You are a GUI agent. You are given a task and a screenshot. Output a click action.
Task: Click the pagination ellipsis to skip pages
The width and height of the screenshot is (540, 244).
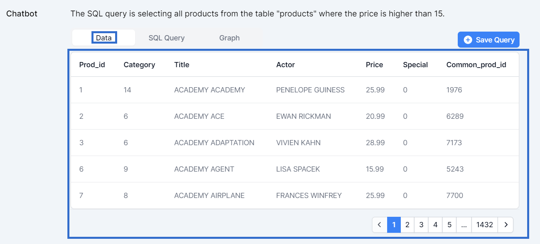pyautogui.click(x=464, y=225)
